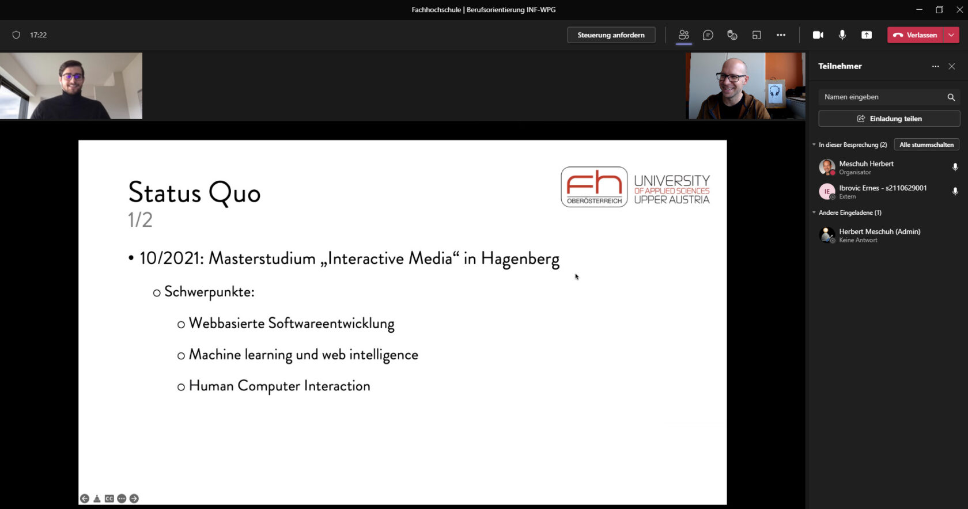This screenshot has height=509, width=968.
Task: Toggle the camera on or off
Action: [x=818, y=35]
